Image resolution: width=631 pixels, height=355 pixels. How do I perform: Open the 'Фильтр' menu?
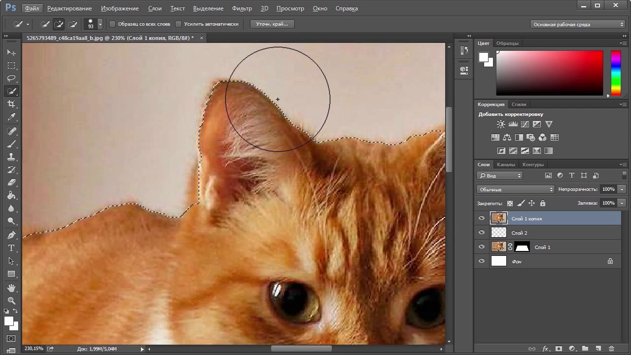coord(242,8)
